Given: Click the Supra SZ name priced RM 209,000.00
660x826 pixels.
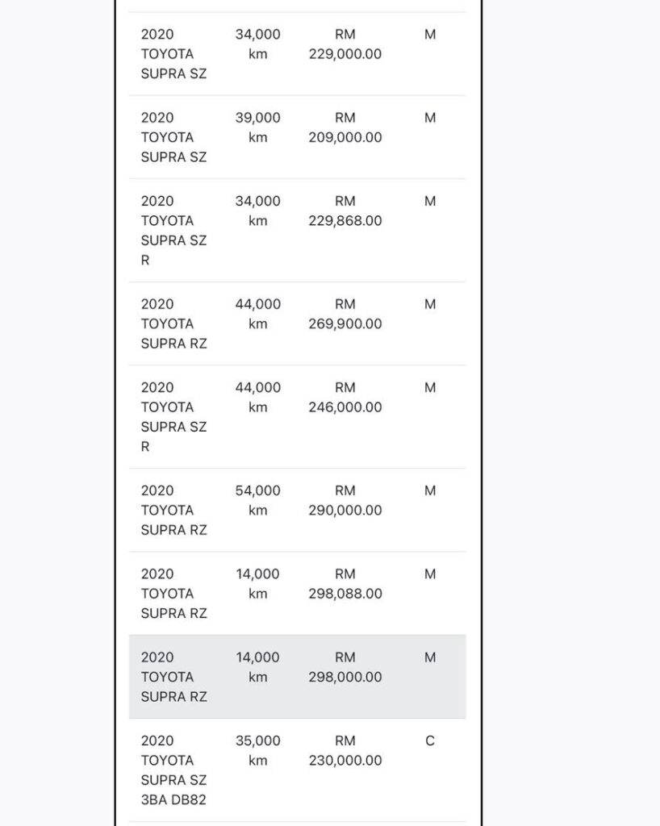Looking at the screenshot, I should (x=173, y=137).
